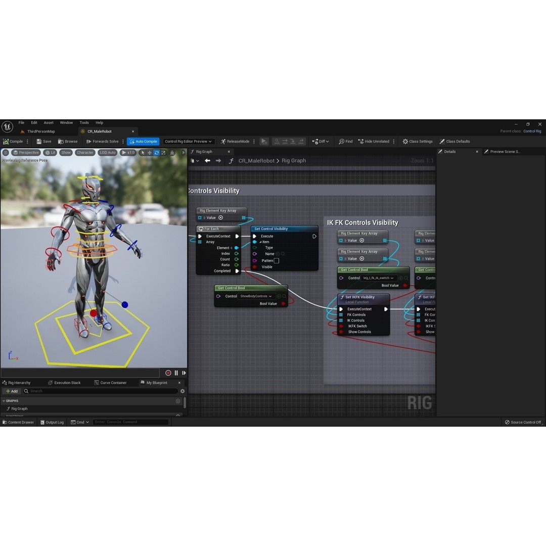The image size is (546, 546).
Task: Click the Unreal Engine logo icon
Action: 7,126
